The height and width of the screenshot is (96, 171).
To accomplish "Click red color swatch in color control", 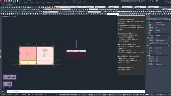I will point(55,7).
